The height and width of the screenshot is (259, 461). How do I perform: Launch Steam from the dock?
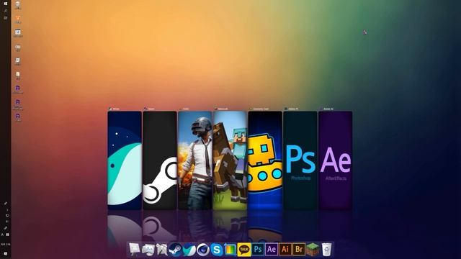tap(176, 250)
